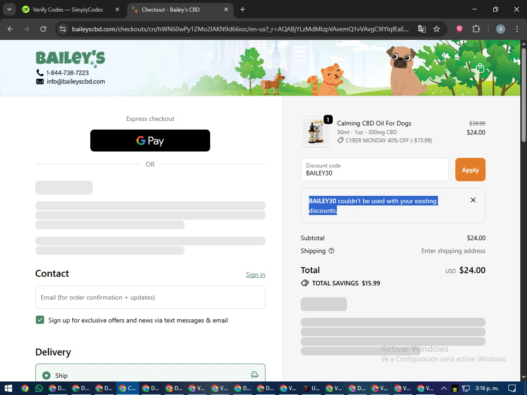The image size is (527, 395).
Task: Click the Bailey's logo
Action: 70,59
